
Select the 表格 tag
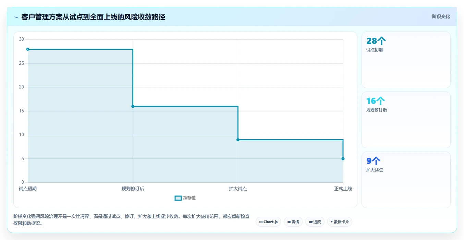coord(293,222)
